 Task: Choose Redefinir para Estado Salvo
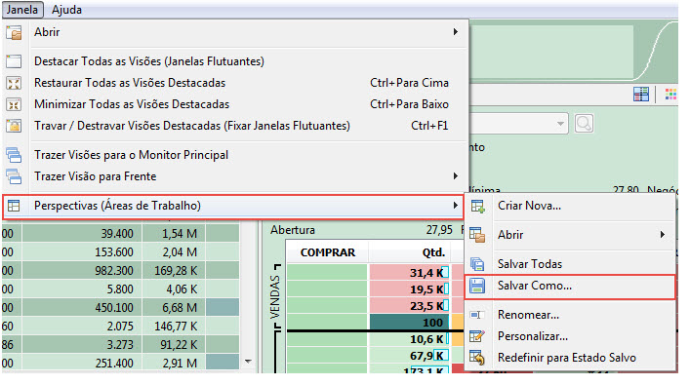coord(567,358)
